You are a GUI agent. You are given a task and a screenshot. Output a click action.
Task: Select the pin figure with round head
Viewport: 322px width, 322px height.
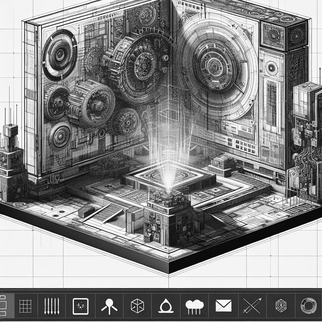click(x=109, y=307)
